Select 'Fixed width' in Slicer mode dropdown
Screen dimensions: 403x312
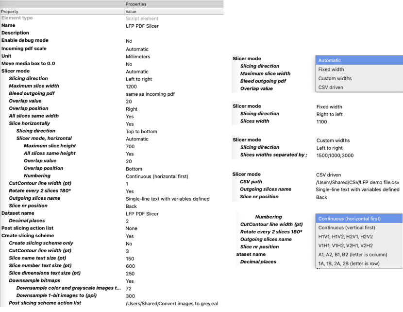331,69
